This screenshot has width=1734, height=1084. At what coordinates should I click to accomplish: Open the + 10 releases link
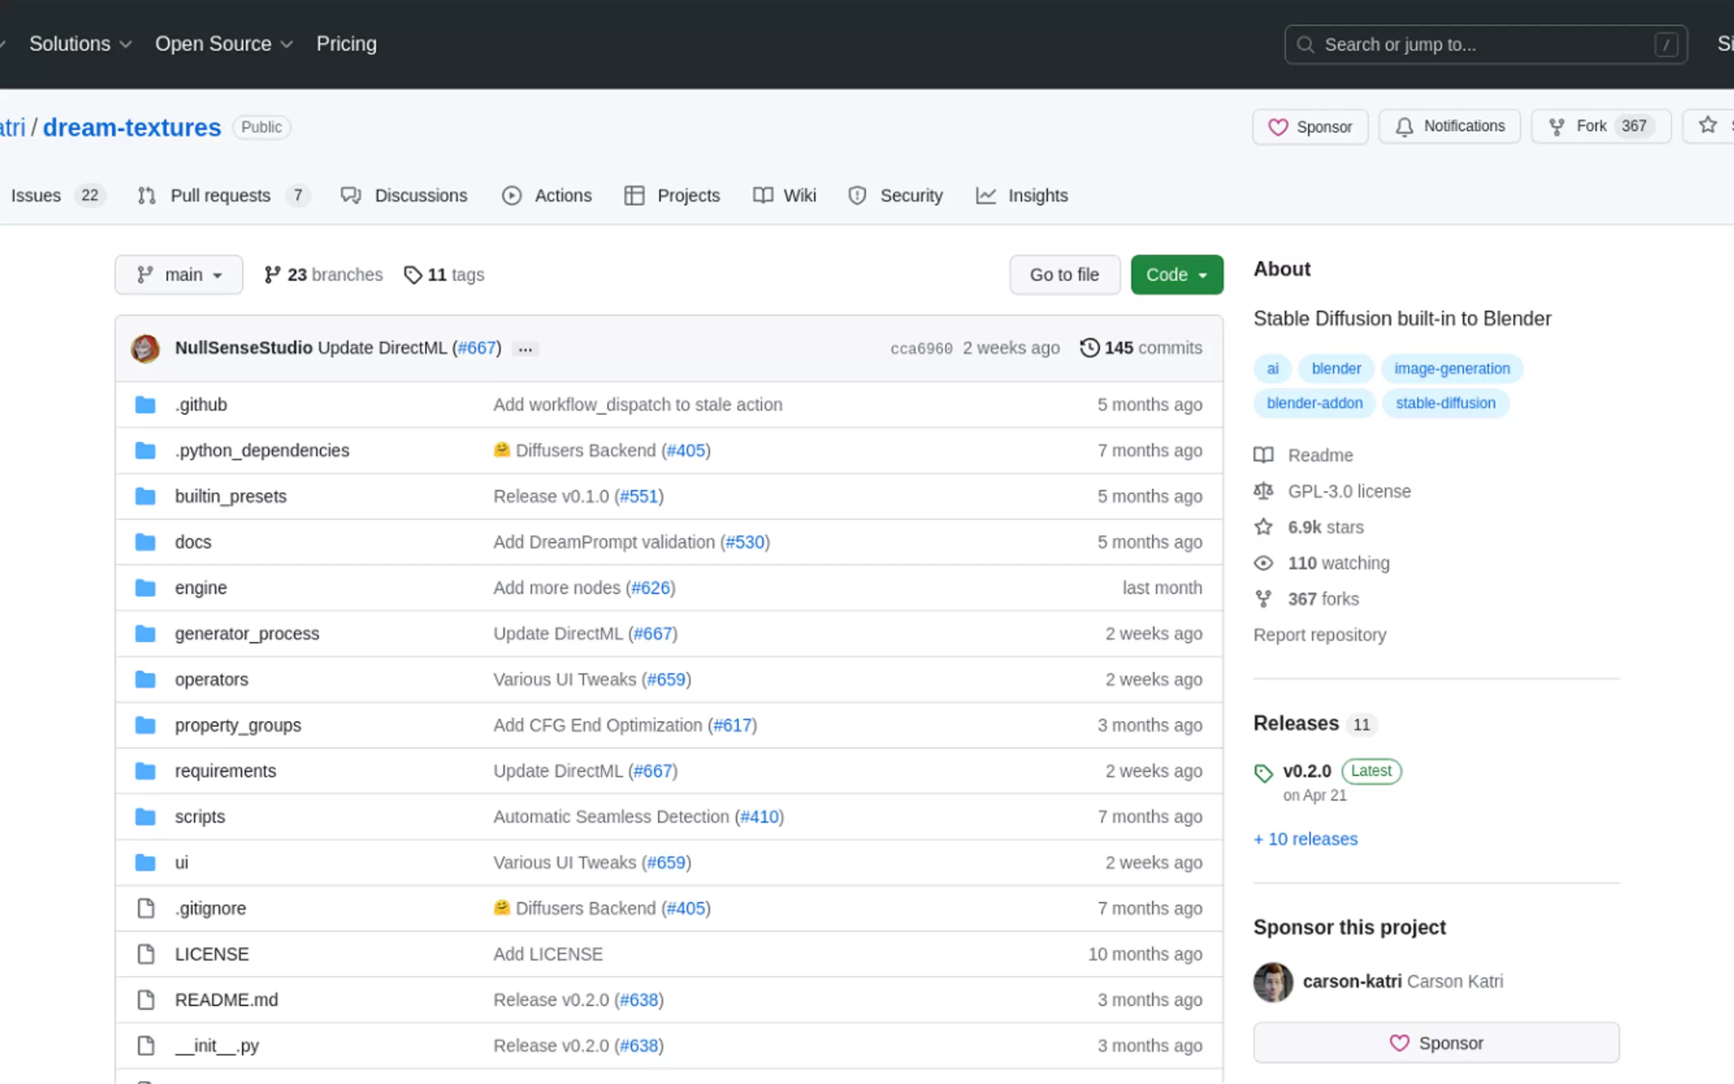(1305, 839)
